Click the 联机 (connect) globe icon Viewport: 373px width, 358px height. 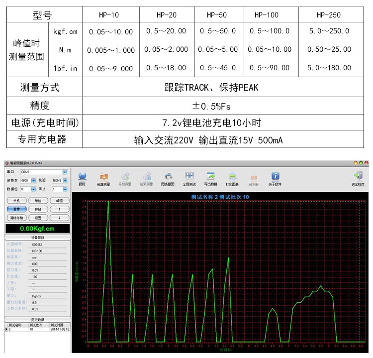click(82, 176)
